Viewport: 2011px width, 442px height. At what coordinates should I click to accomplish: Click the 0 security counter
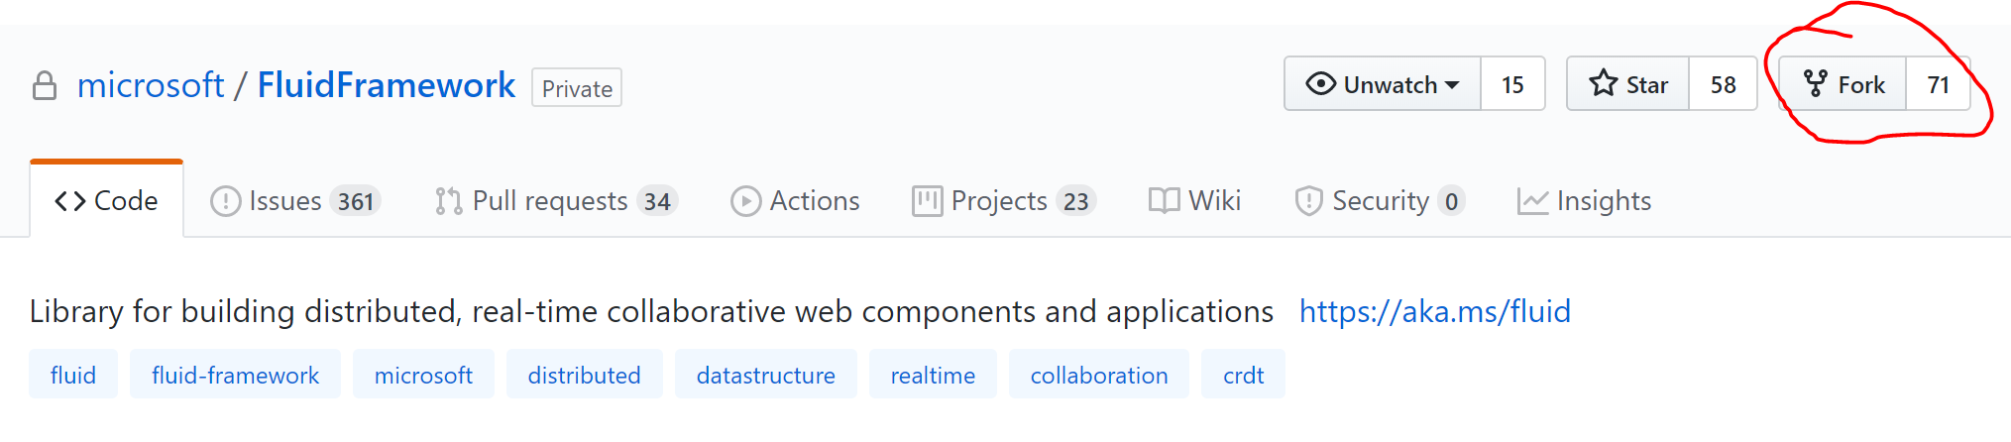pyautogui.click(x=1451, y=201)
